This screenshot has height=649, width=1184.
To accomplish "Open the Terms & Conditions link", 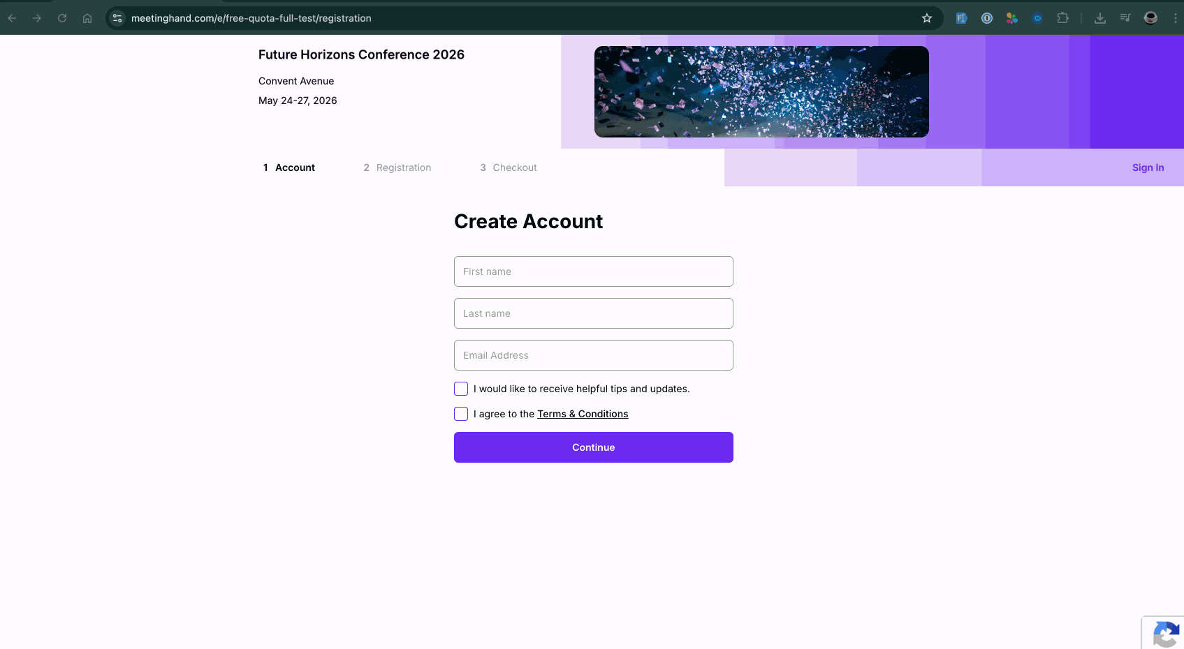I will click(583, 414).
